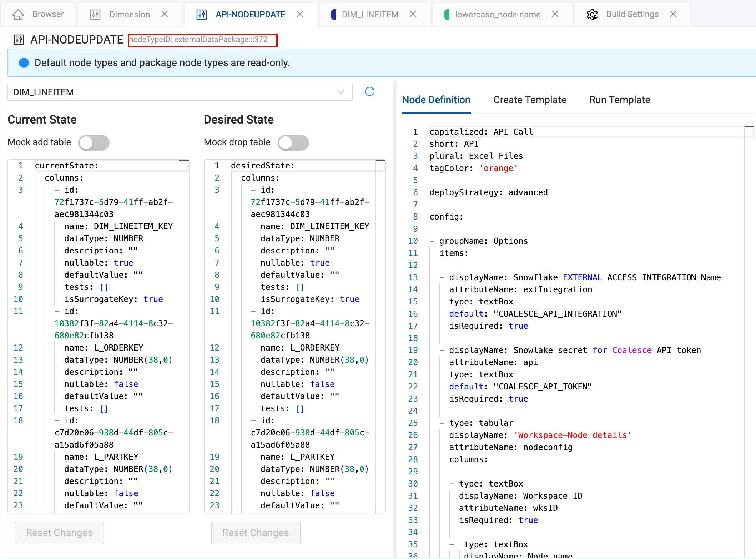Image resolution: width=756 pixels, height=559 pixels.
Task: Click 'attributeName: wksID' line
Action: [508, 508]
